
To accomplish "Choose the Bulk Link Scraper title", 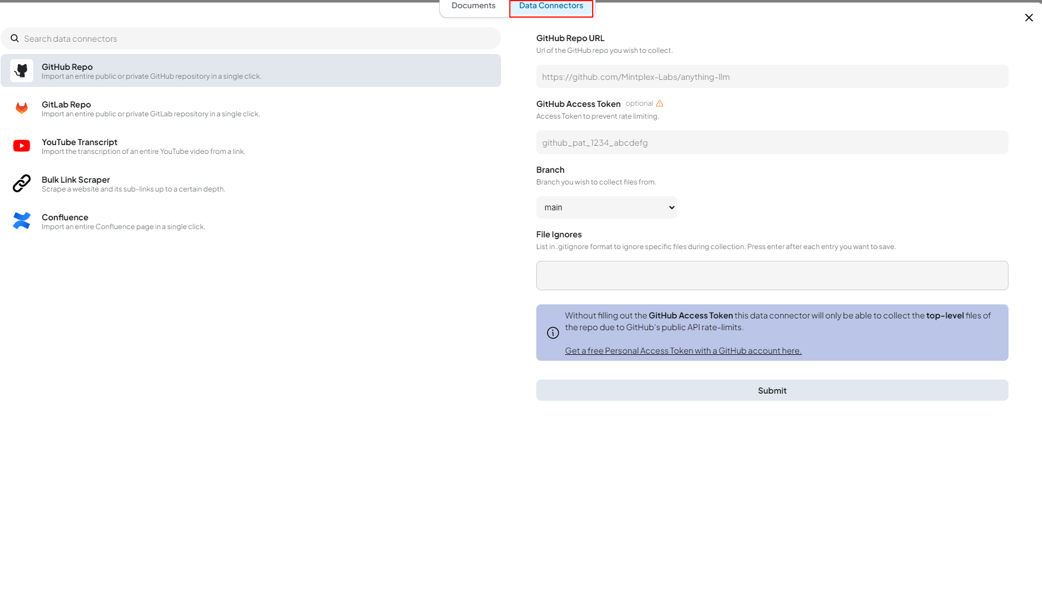I will click(x=76, y=180).
